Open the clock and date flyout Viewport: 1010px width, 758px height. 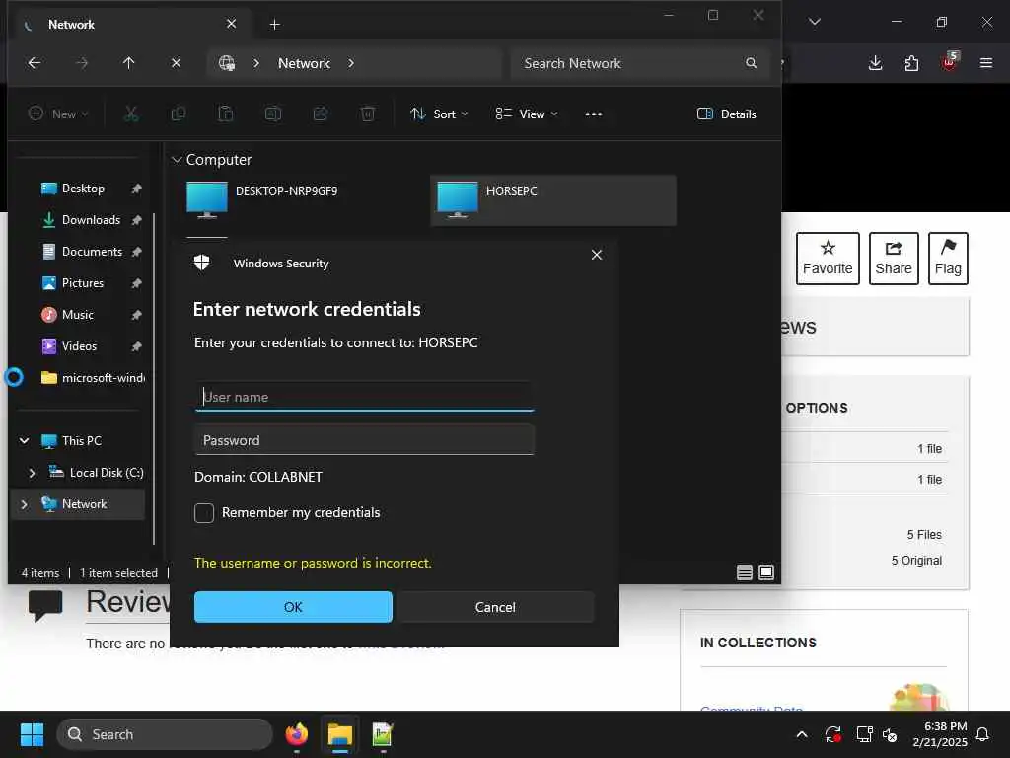pos(940,734)
